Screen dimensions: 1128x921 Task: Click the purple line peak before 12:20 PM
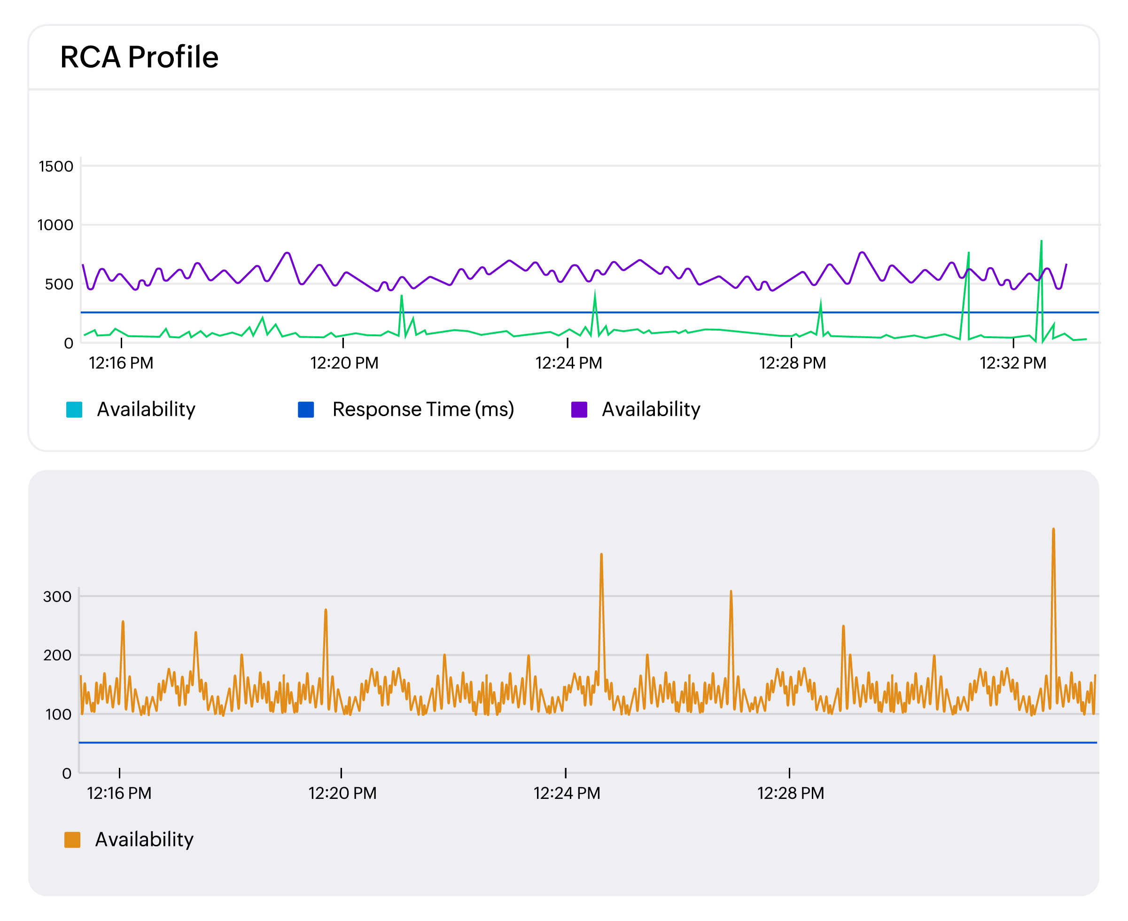tap(287, 254)
